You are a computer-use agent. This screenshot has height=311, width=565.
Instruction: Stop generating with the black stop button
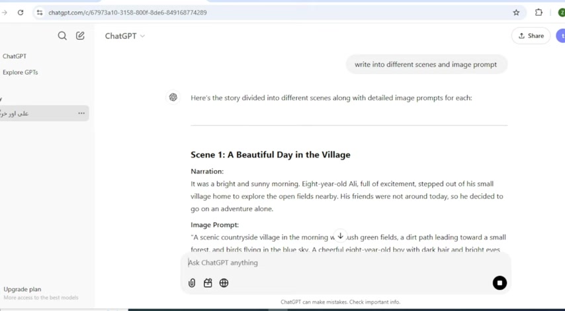click(500, 283)
